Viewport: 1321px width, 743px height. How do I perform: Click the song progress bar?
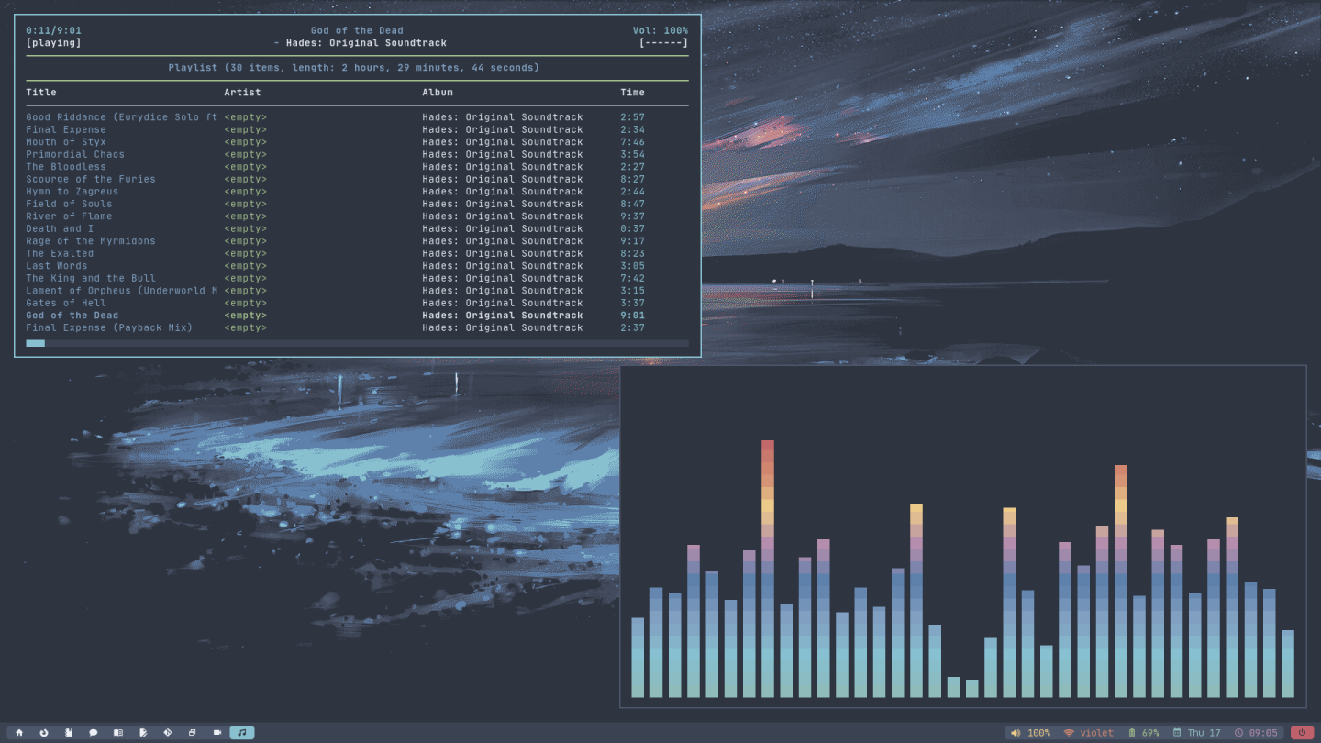(x=357, y=343)
